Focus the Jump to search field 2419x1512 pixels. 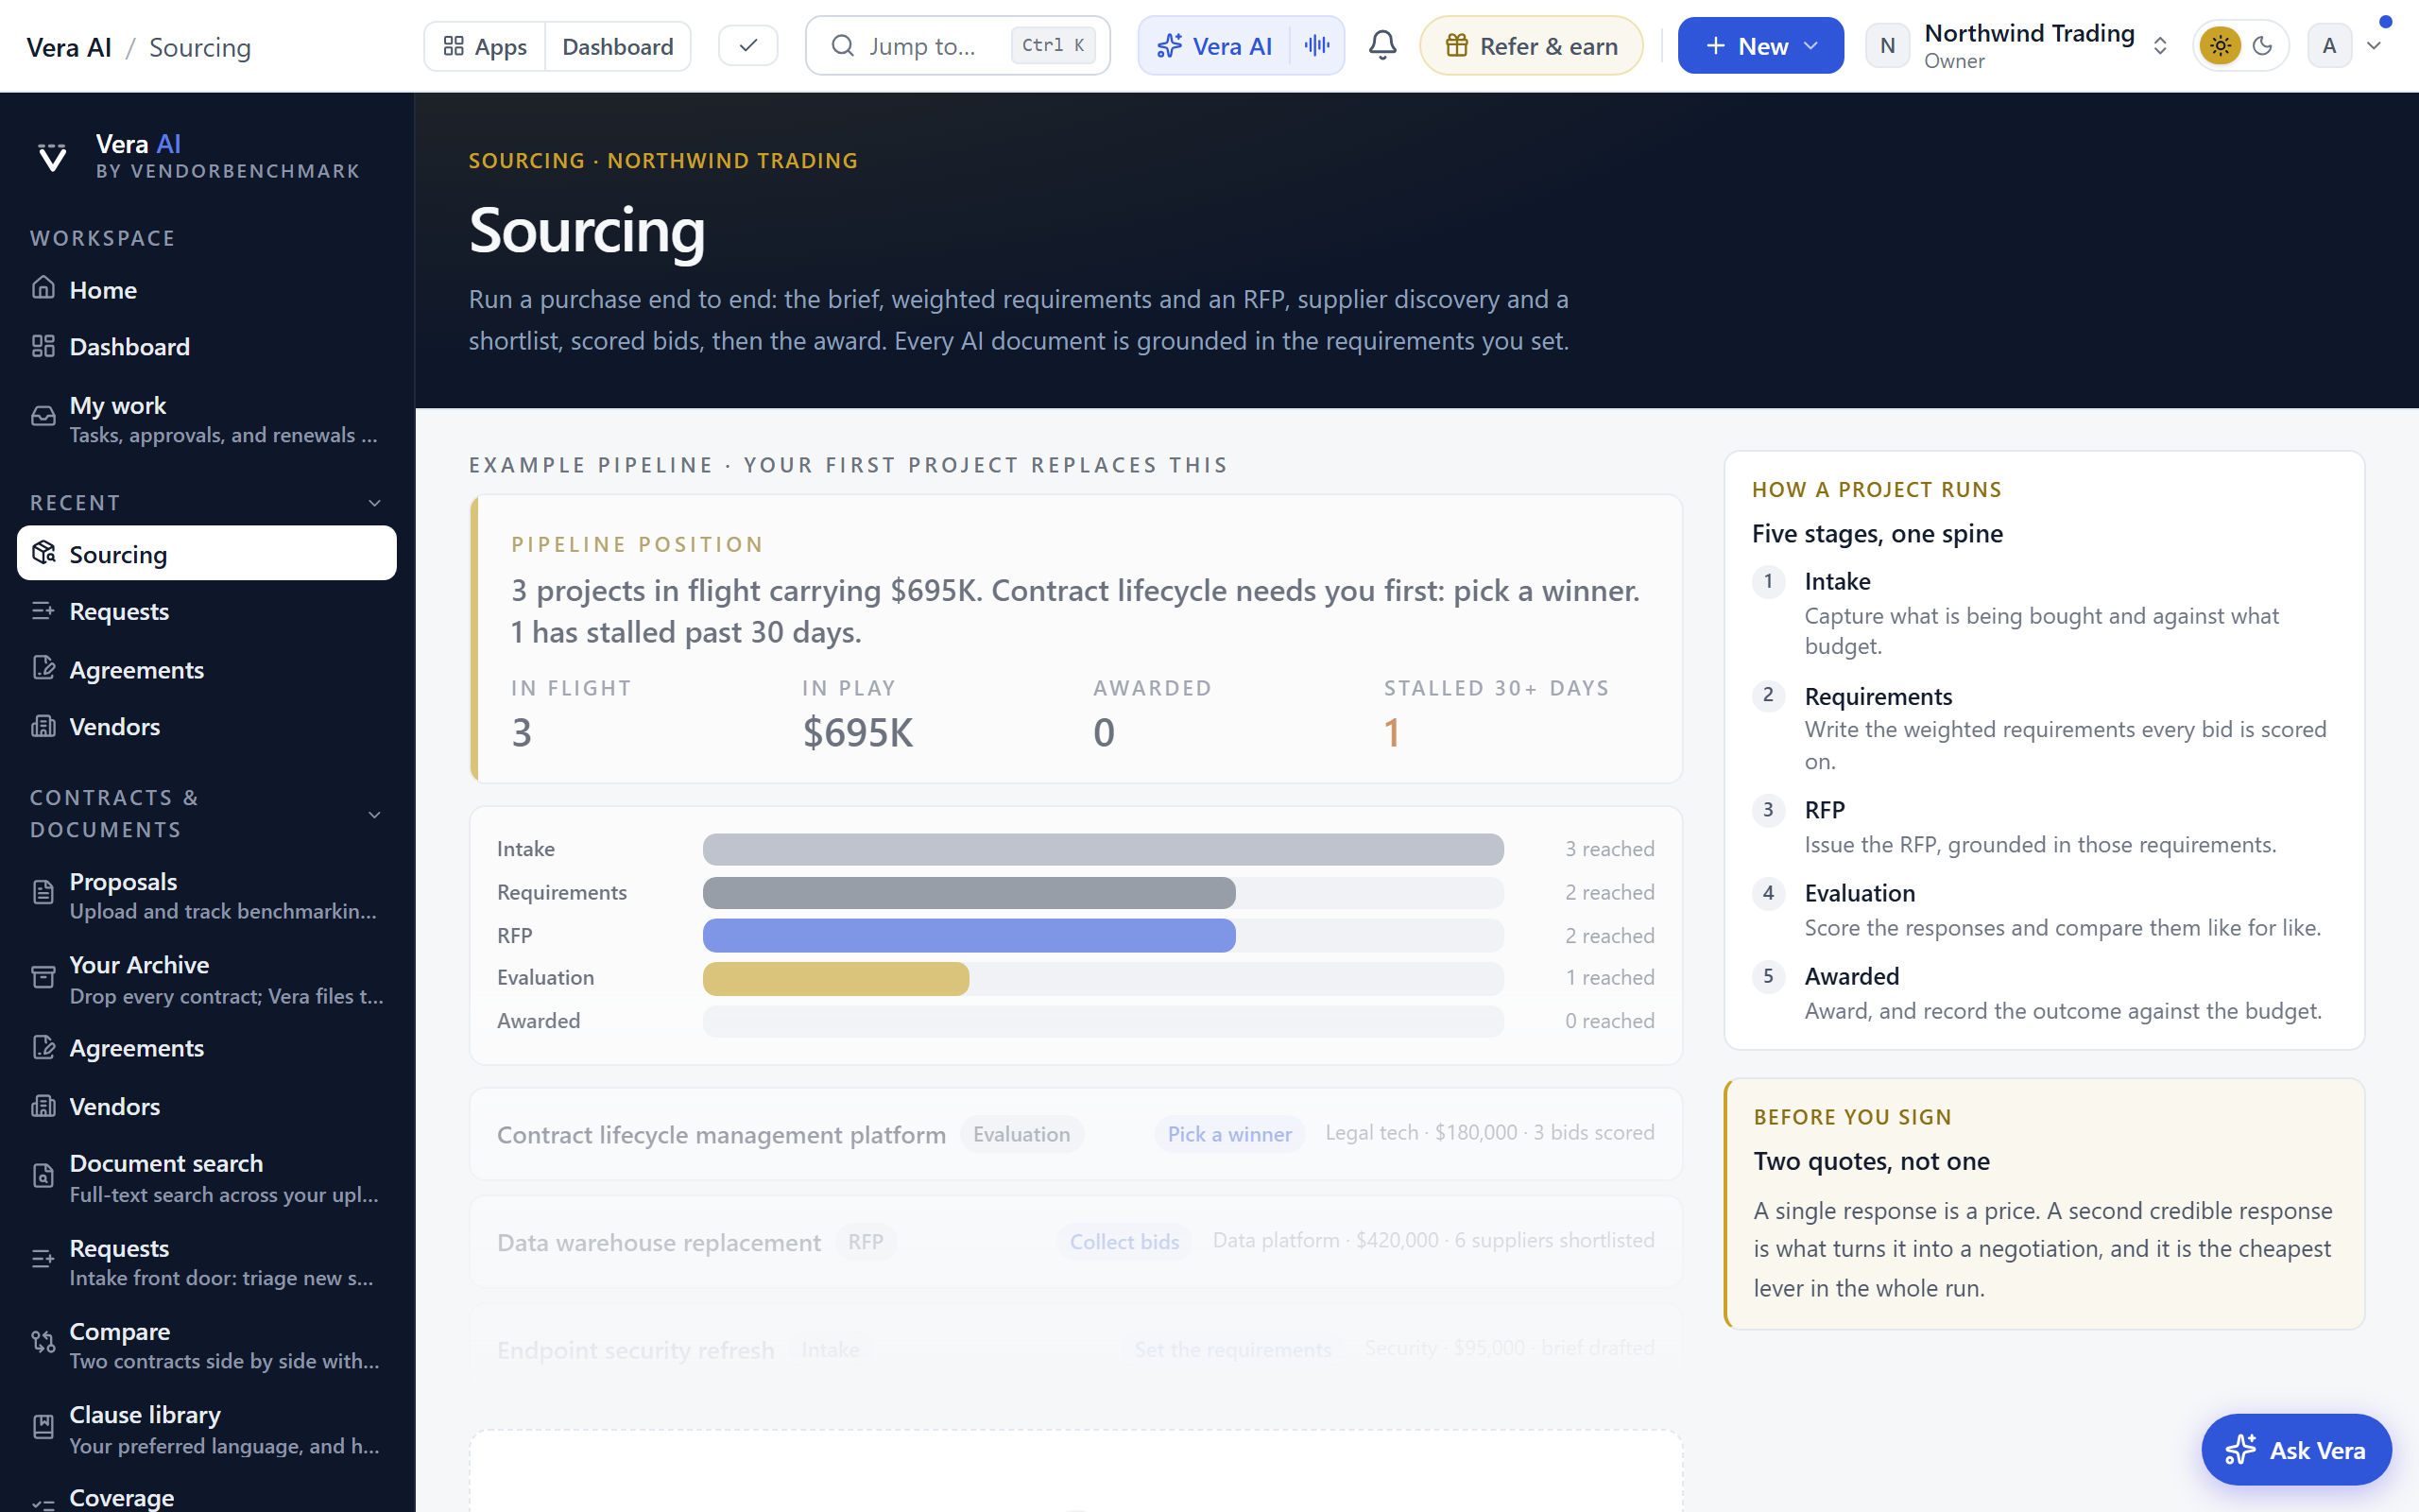tap(956, 46)
